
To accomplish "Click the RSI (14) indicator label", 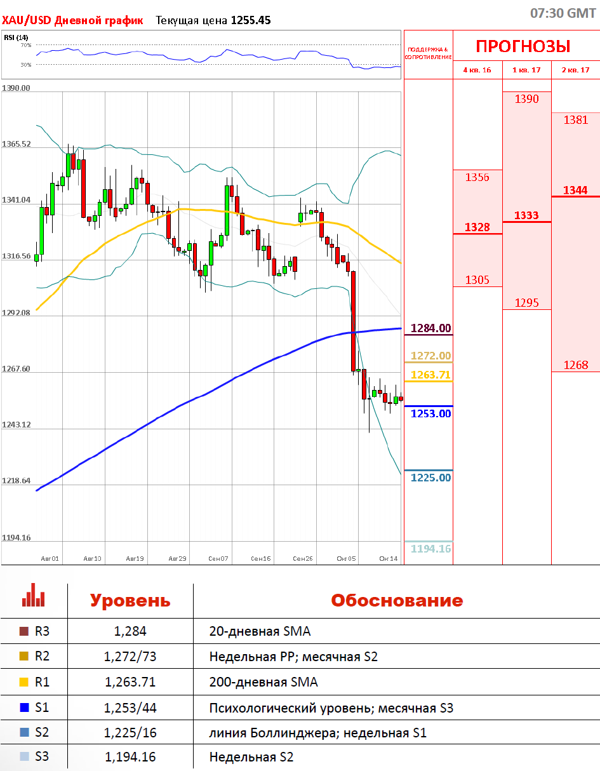I will click(x=16, y=37).
